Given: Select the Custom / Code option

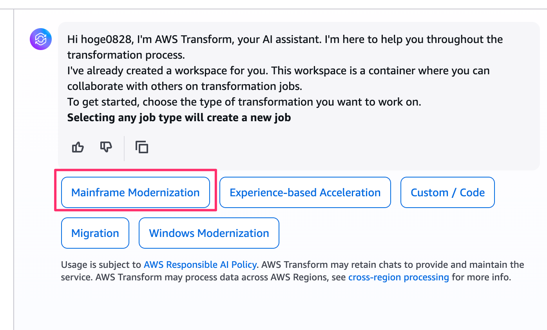Looking at the screenshot, I should coord(447,192).
